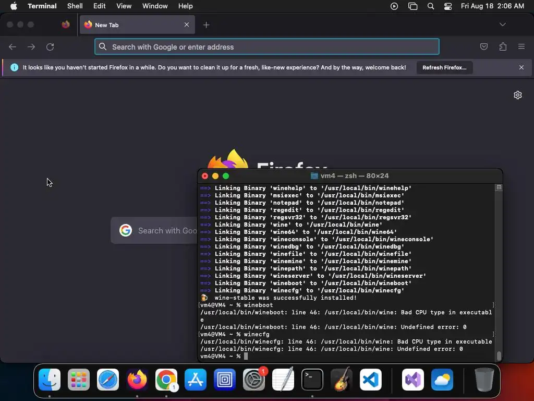This screenshot has height=401, width=534.
Task: Reload the page in Firefox
Action: (x=50, y=46)
